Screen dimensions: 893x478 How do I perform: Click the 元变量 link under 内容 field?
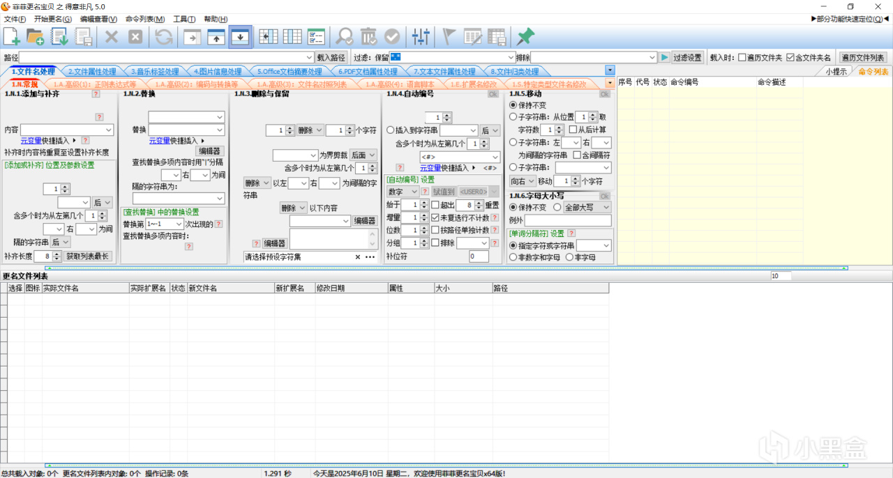[x=31, y=140]
